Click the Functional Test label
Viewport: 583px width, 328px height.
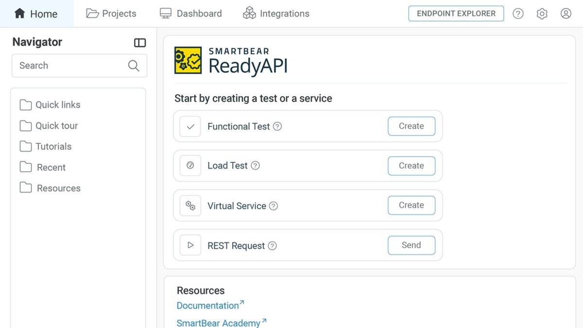point(239,126)
